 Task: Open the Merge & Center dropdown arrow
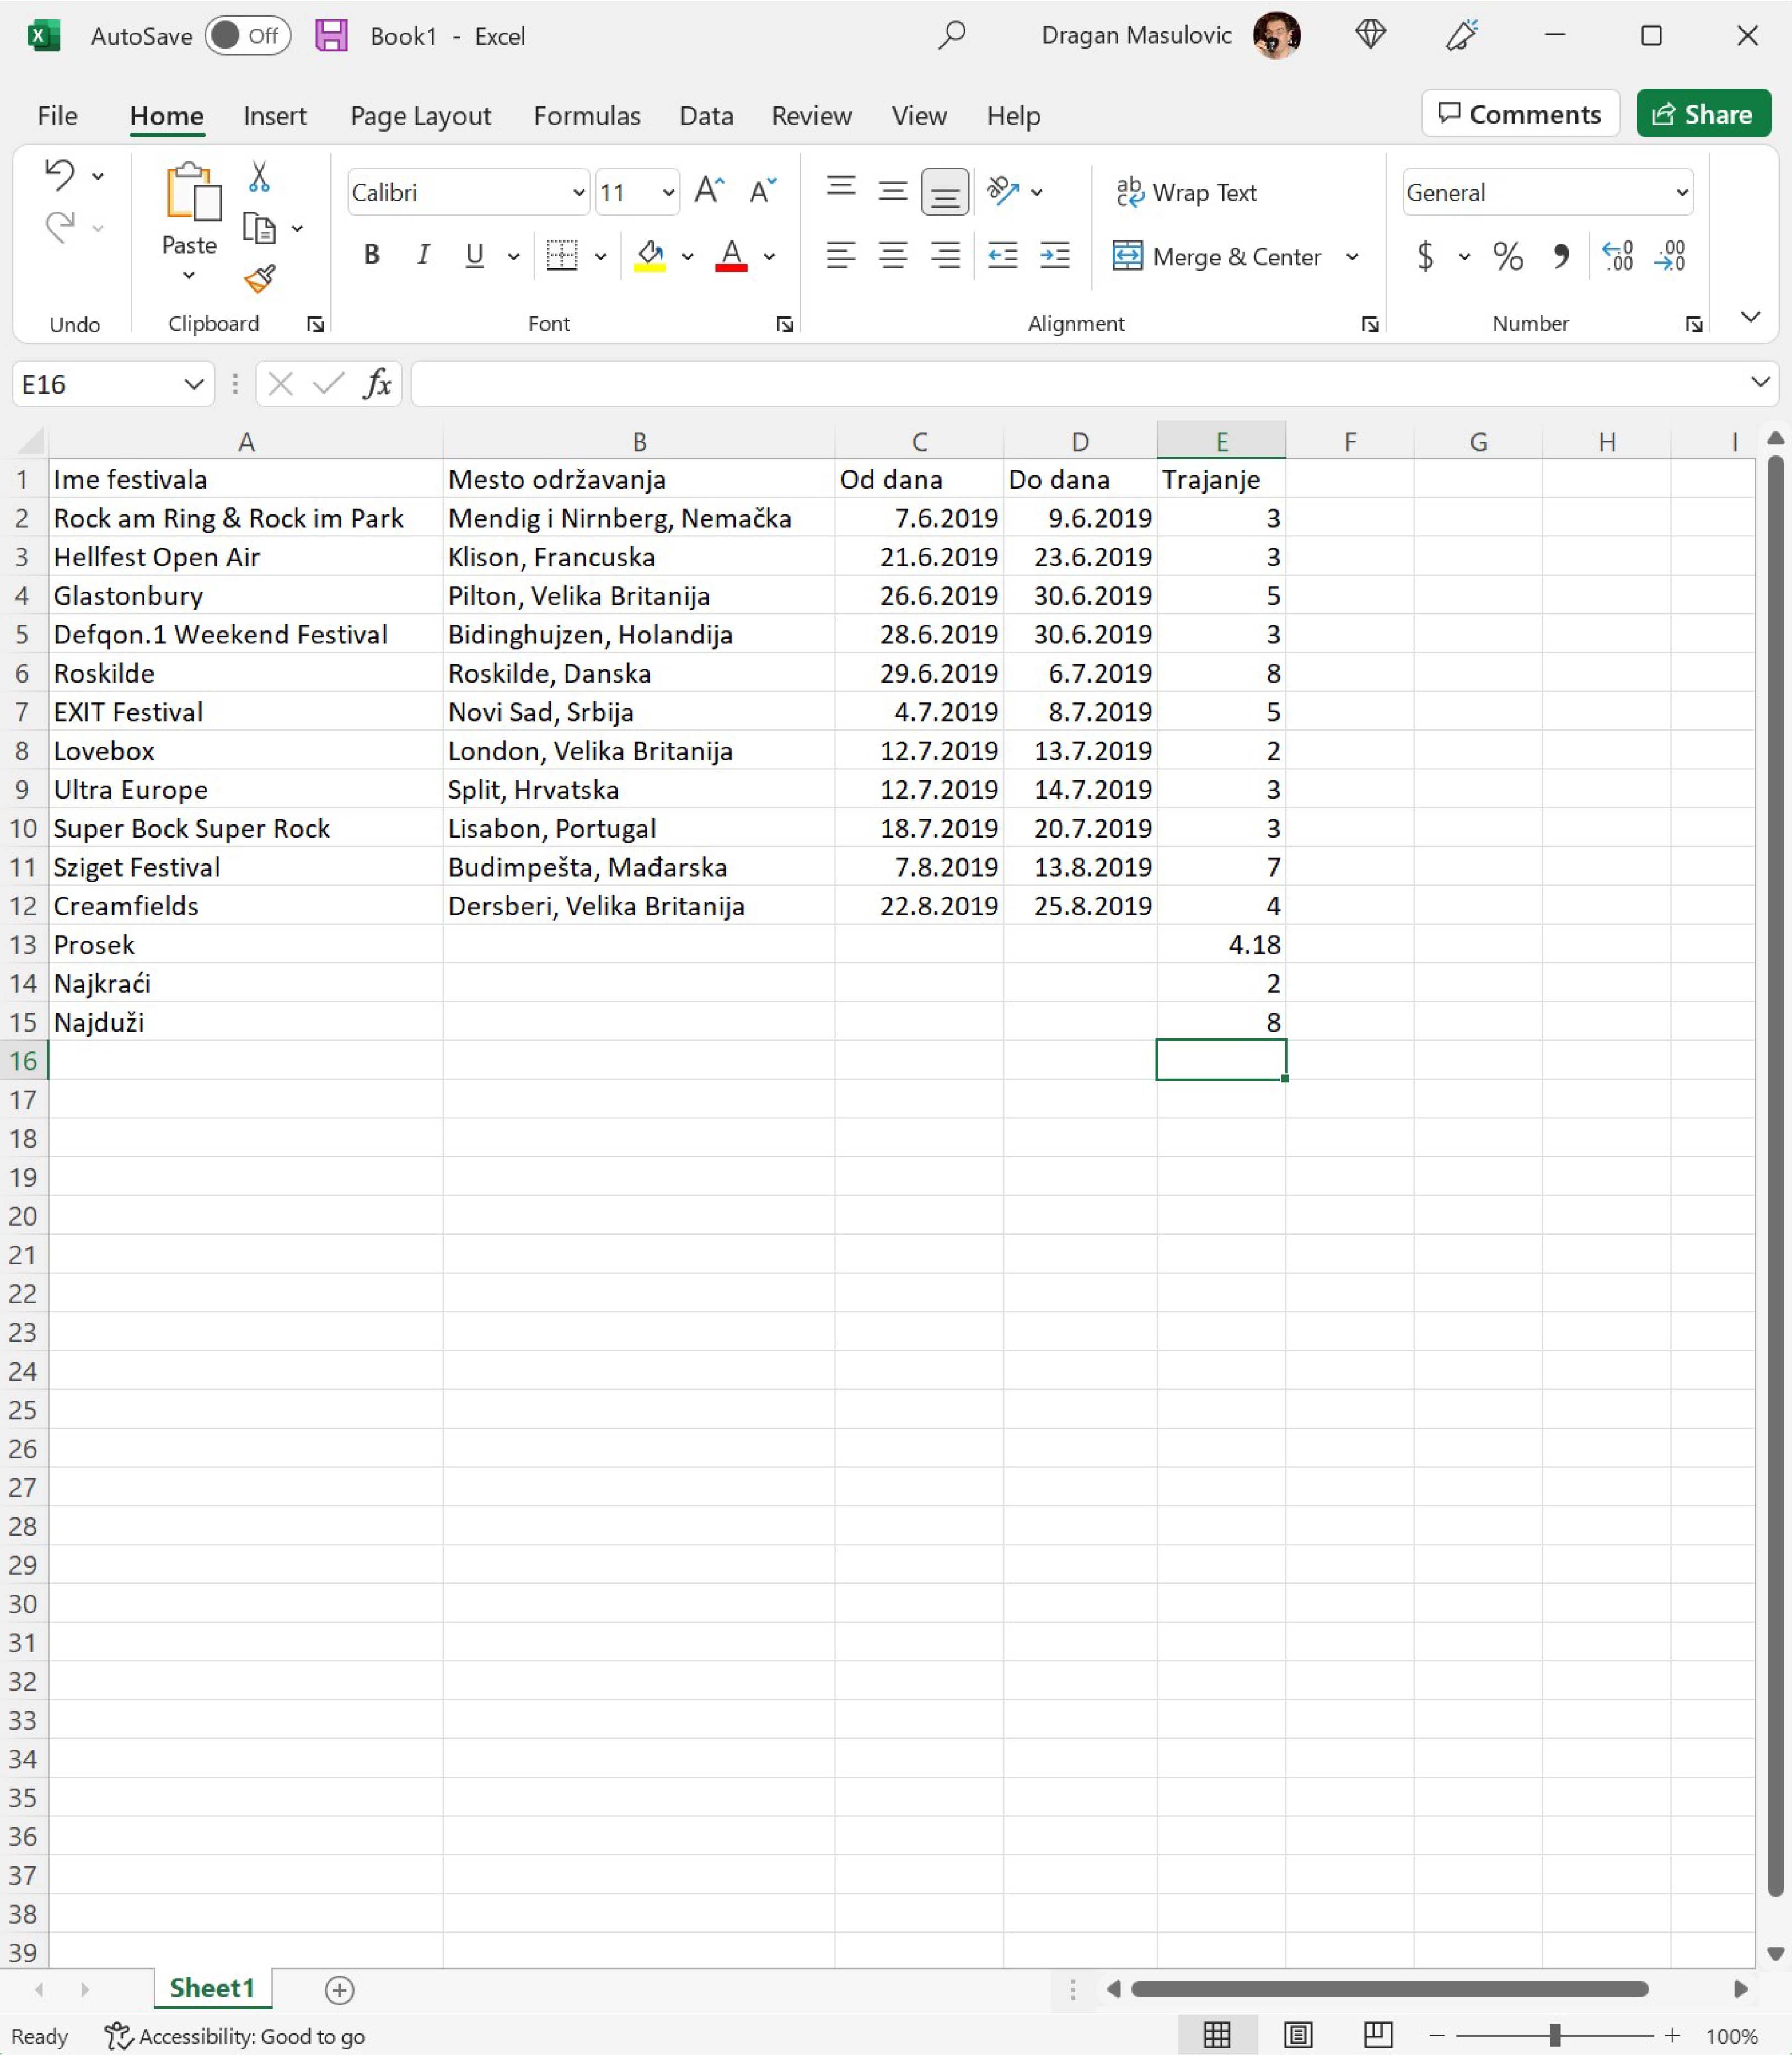[1352, 257]
